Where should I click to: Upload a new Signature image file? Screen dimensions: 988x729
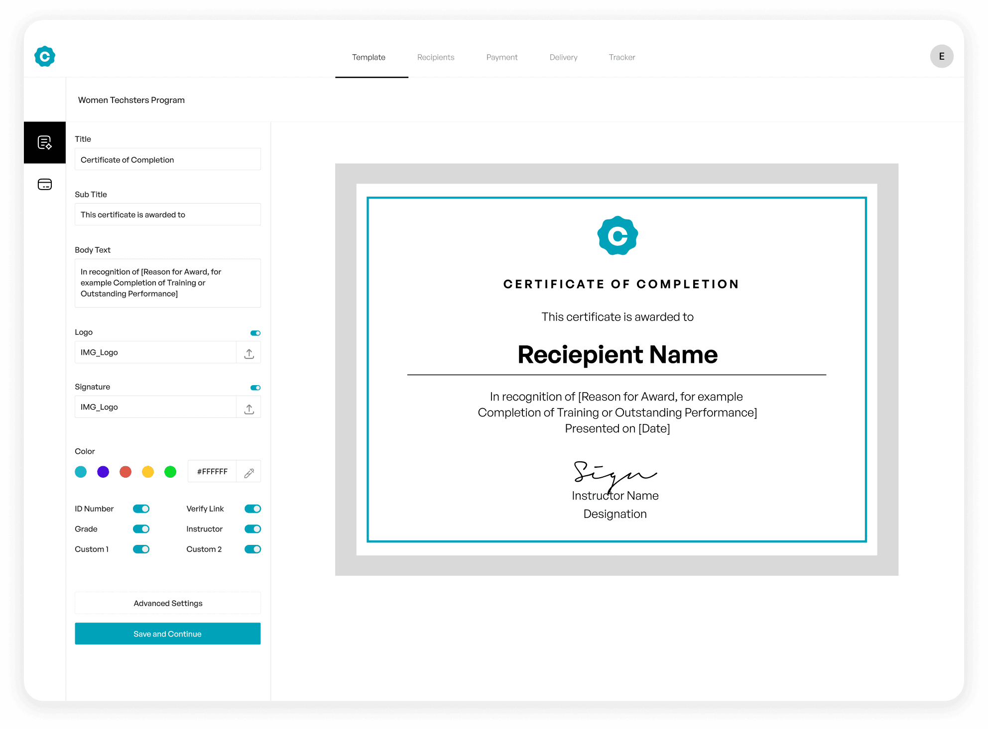(248, 407)
